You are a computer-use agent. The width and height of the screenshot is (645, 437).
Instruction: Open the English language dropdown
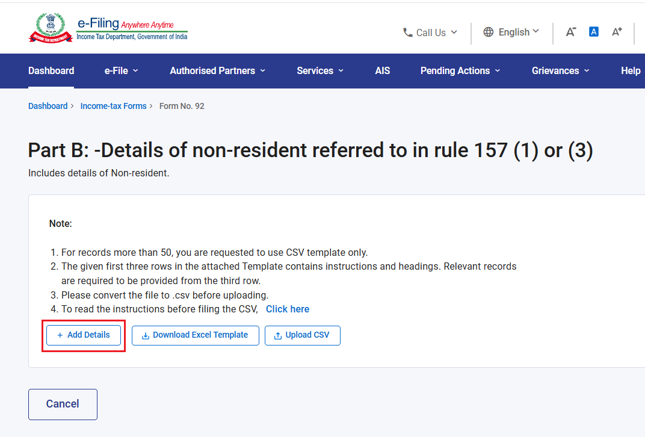coord(511,32)
